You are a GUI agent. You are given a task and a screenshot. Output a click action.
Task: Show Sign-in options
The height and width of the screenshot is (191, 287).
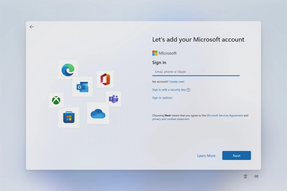point(162,98)
